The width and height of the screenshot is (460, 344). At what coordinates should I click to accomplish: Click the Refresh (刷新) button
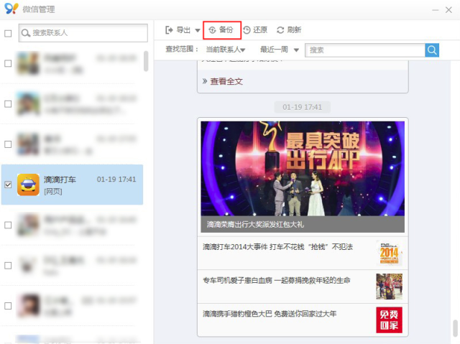[x=289, y=30]
